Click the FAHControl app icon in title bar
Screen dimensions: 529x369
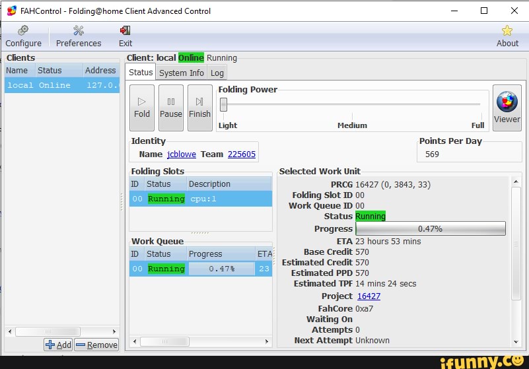(x=11, y=11)
